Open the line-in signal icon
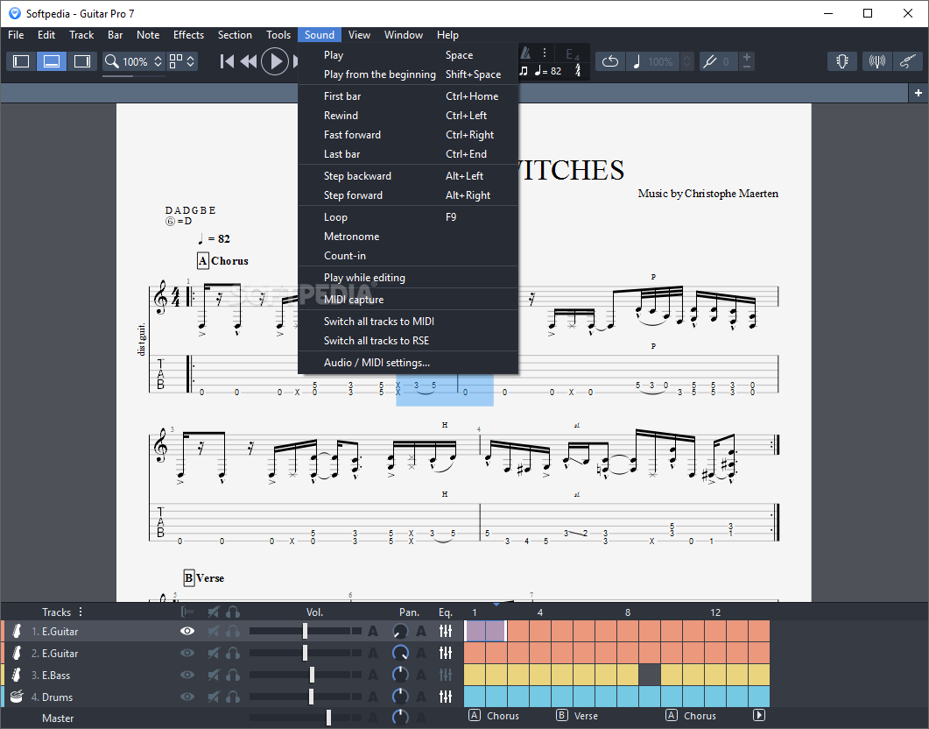Image resolution: width=929 pixels, height=729 pixels. (876, 61)
